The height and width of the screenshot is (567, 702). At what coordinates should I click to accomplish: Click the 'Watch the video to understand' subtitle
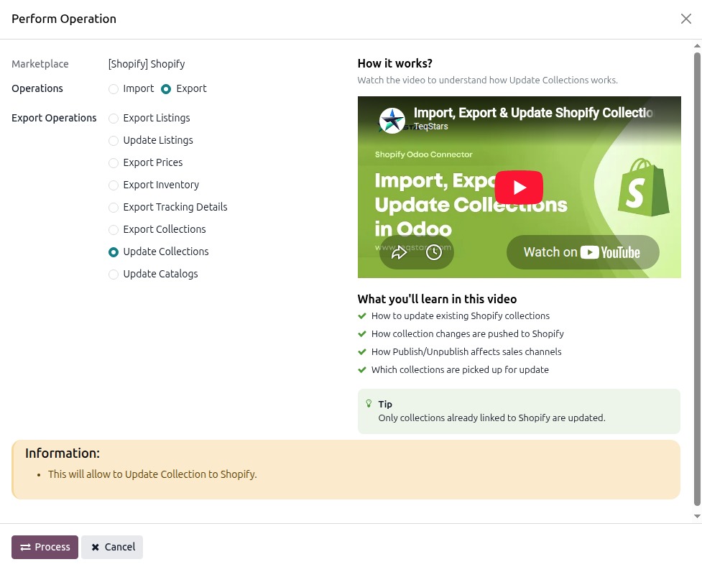tap(488, 80)
